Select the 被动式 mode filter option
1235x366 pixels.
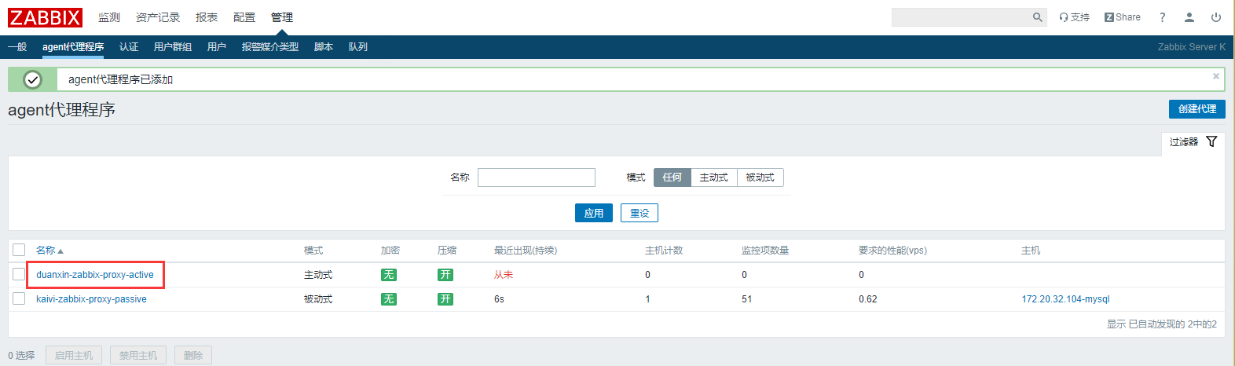pos(760,178)
